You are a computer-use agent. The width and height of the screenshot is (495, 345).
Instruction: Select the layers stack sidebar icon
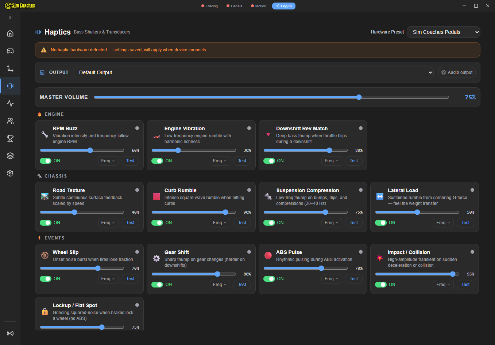pyautogui.click(x=10, y=156)
